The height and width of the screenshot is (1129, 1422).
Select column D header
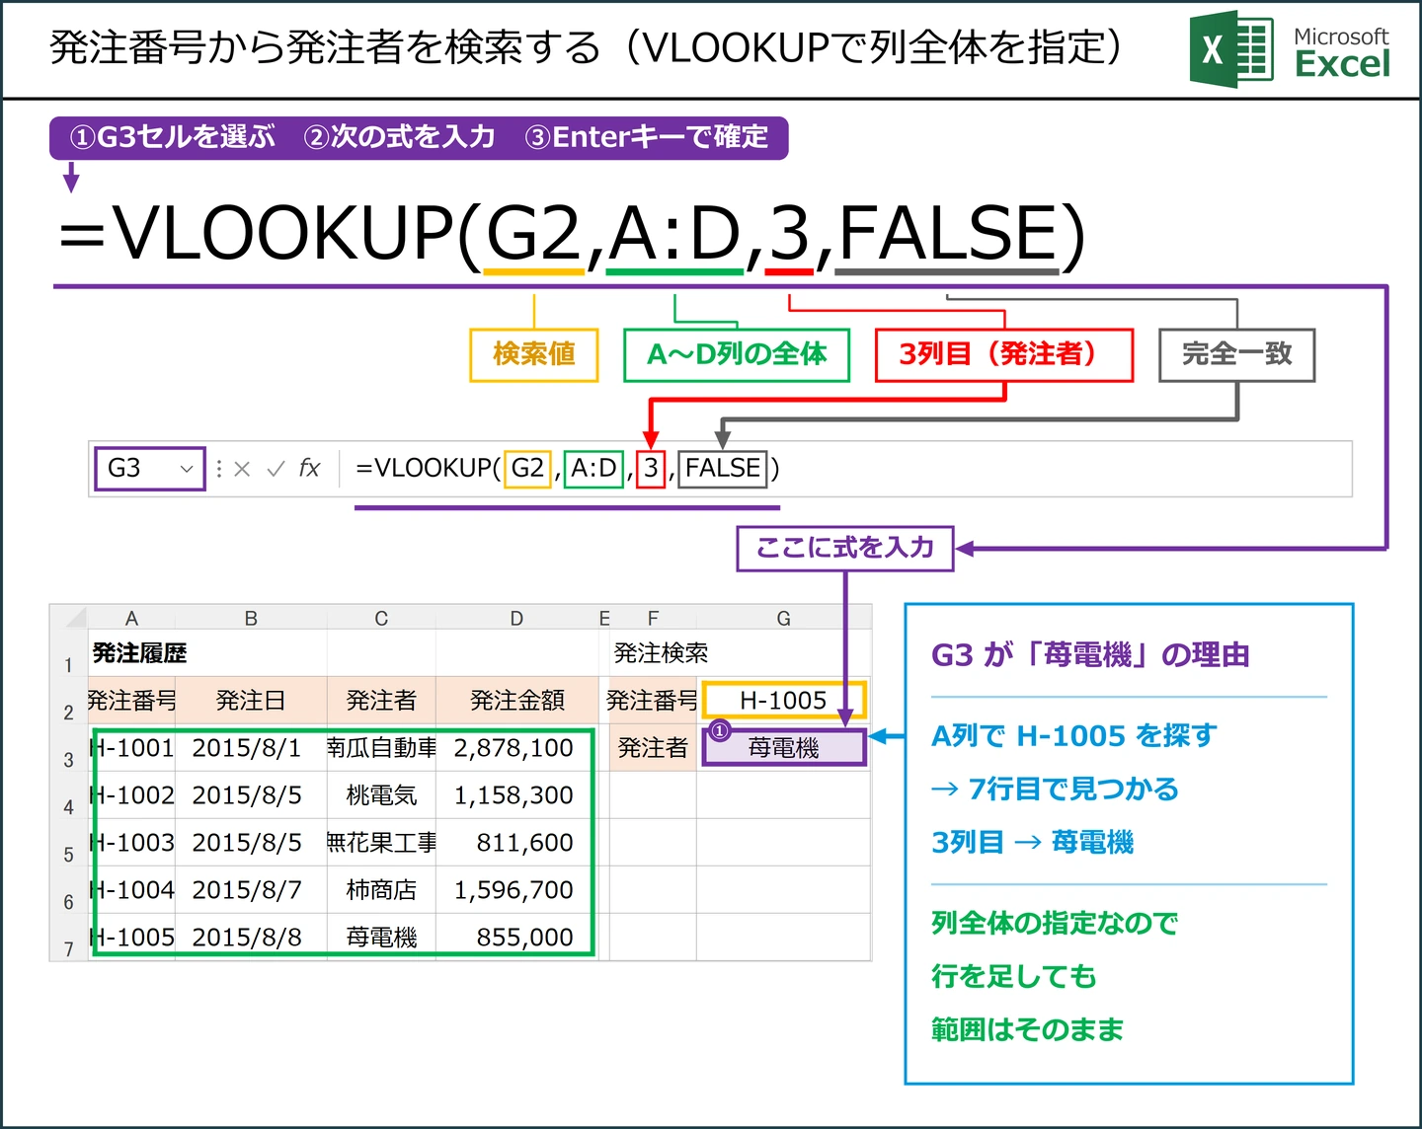click(516, 618)
